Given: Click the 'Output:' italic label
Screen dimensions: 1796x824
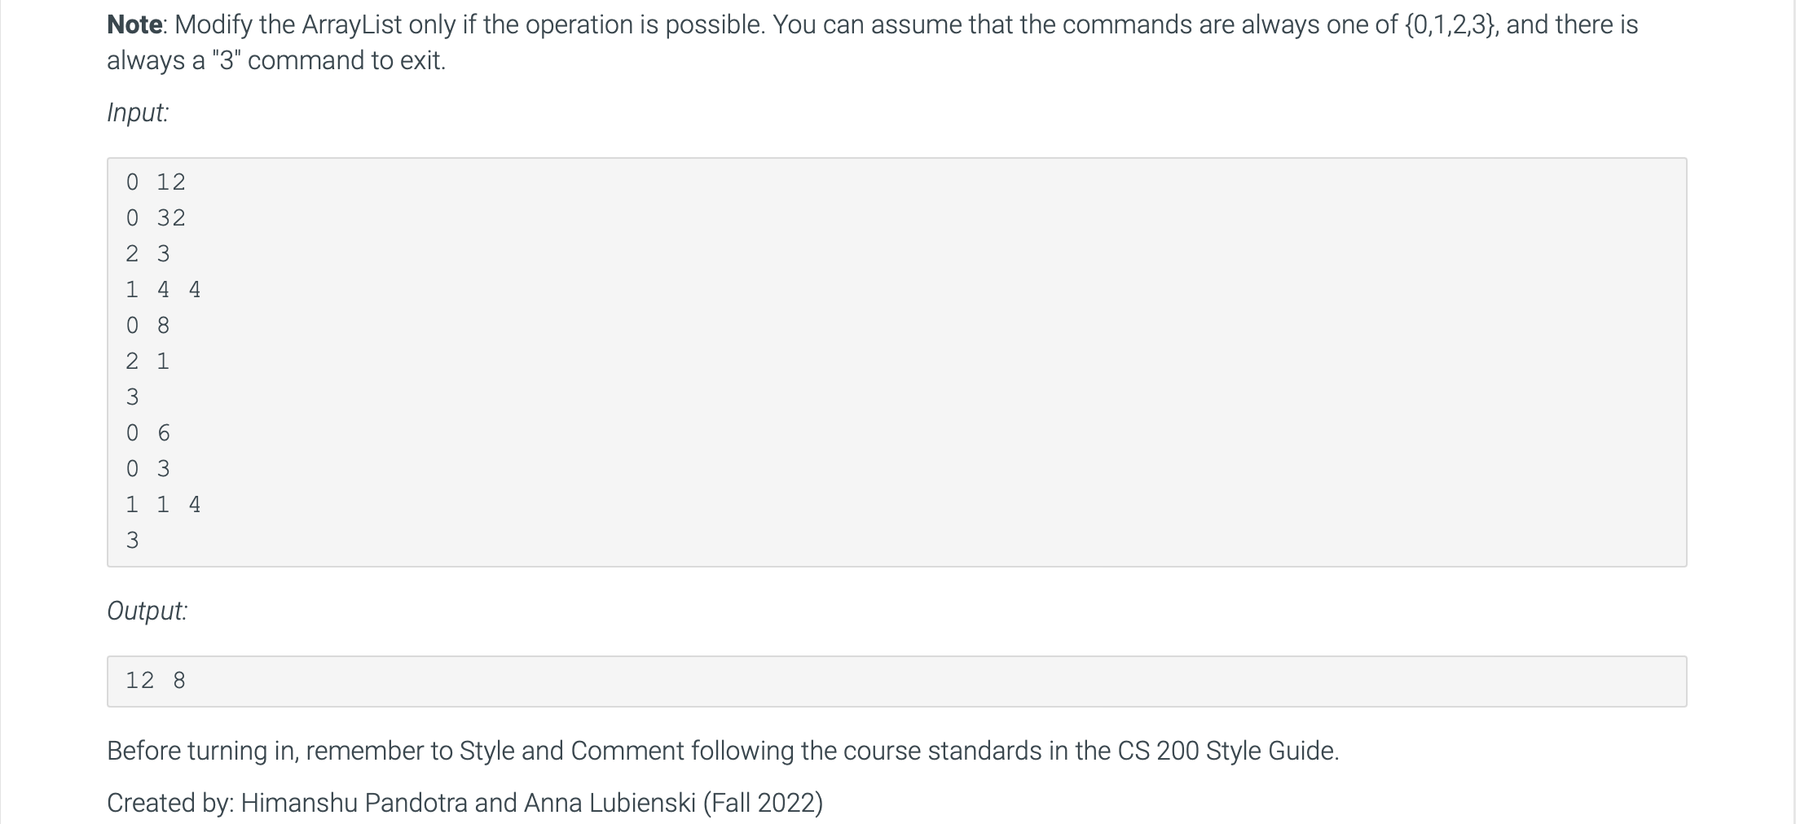Looking at the screenshot, I should pyautogui.click(x=147, y=611).
